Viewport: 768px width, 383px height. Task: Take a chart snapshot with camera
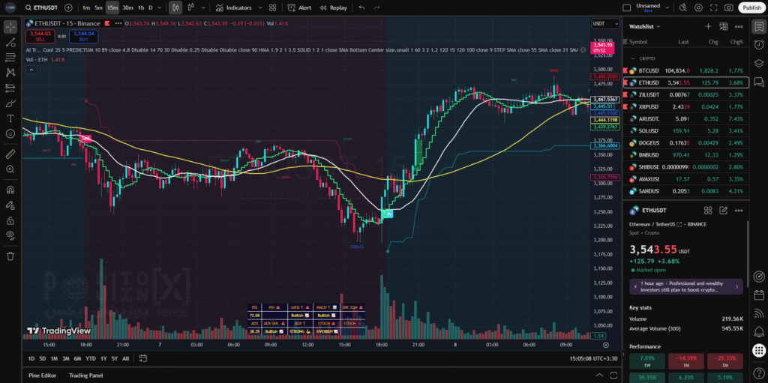click(729, 7)
